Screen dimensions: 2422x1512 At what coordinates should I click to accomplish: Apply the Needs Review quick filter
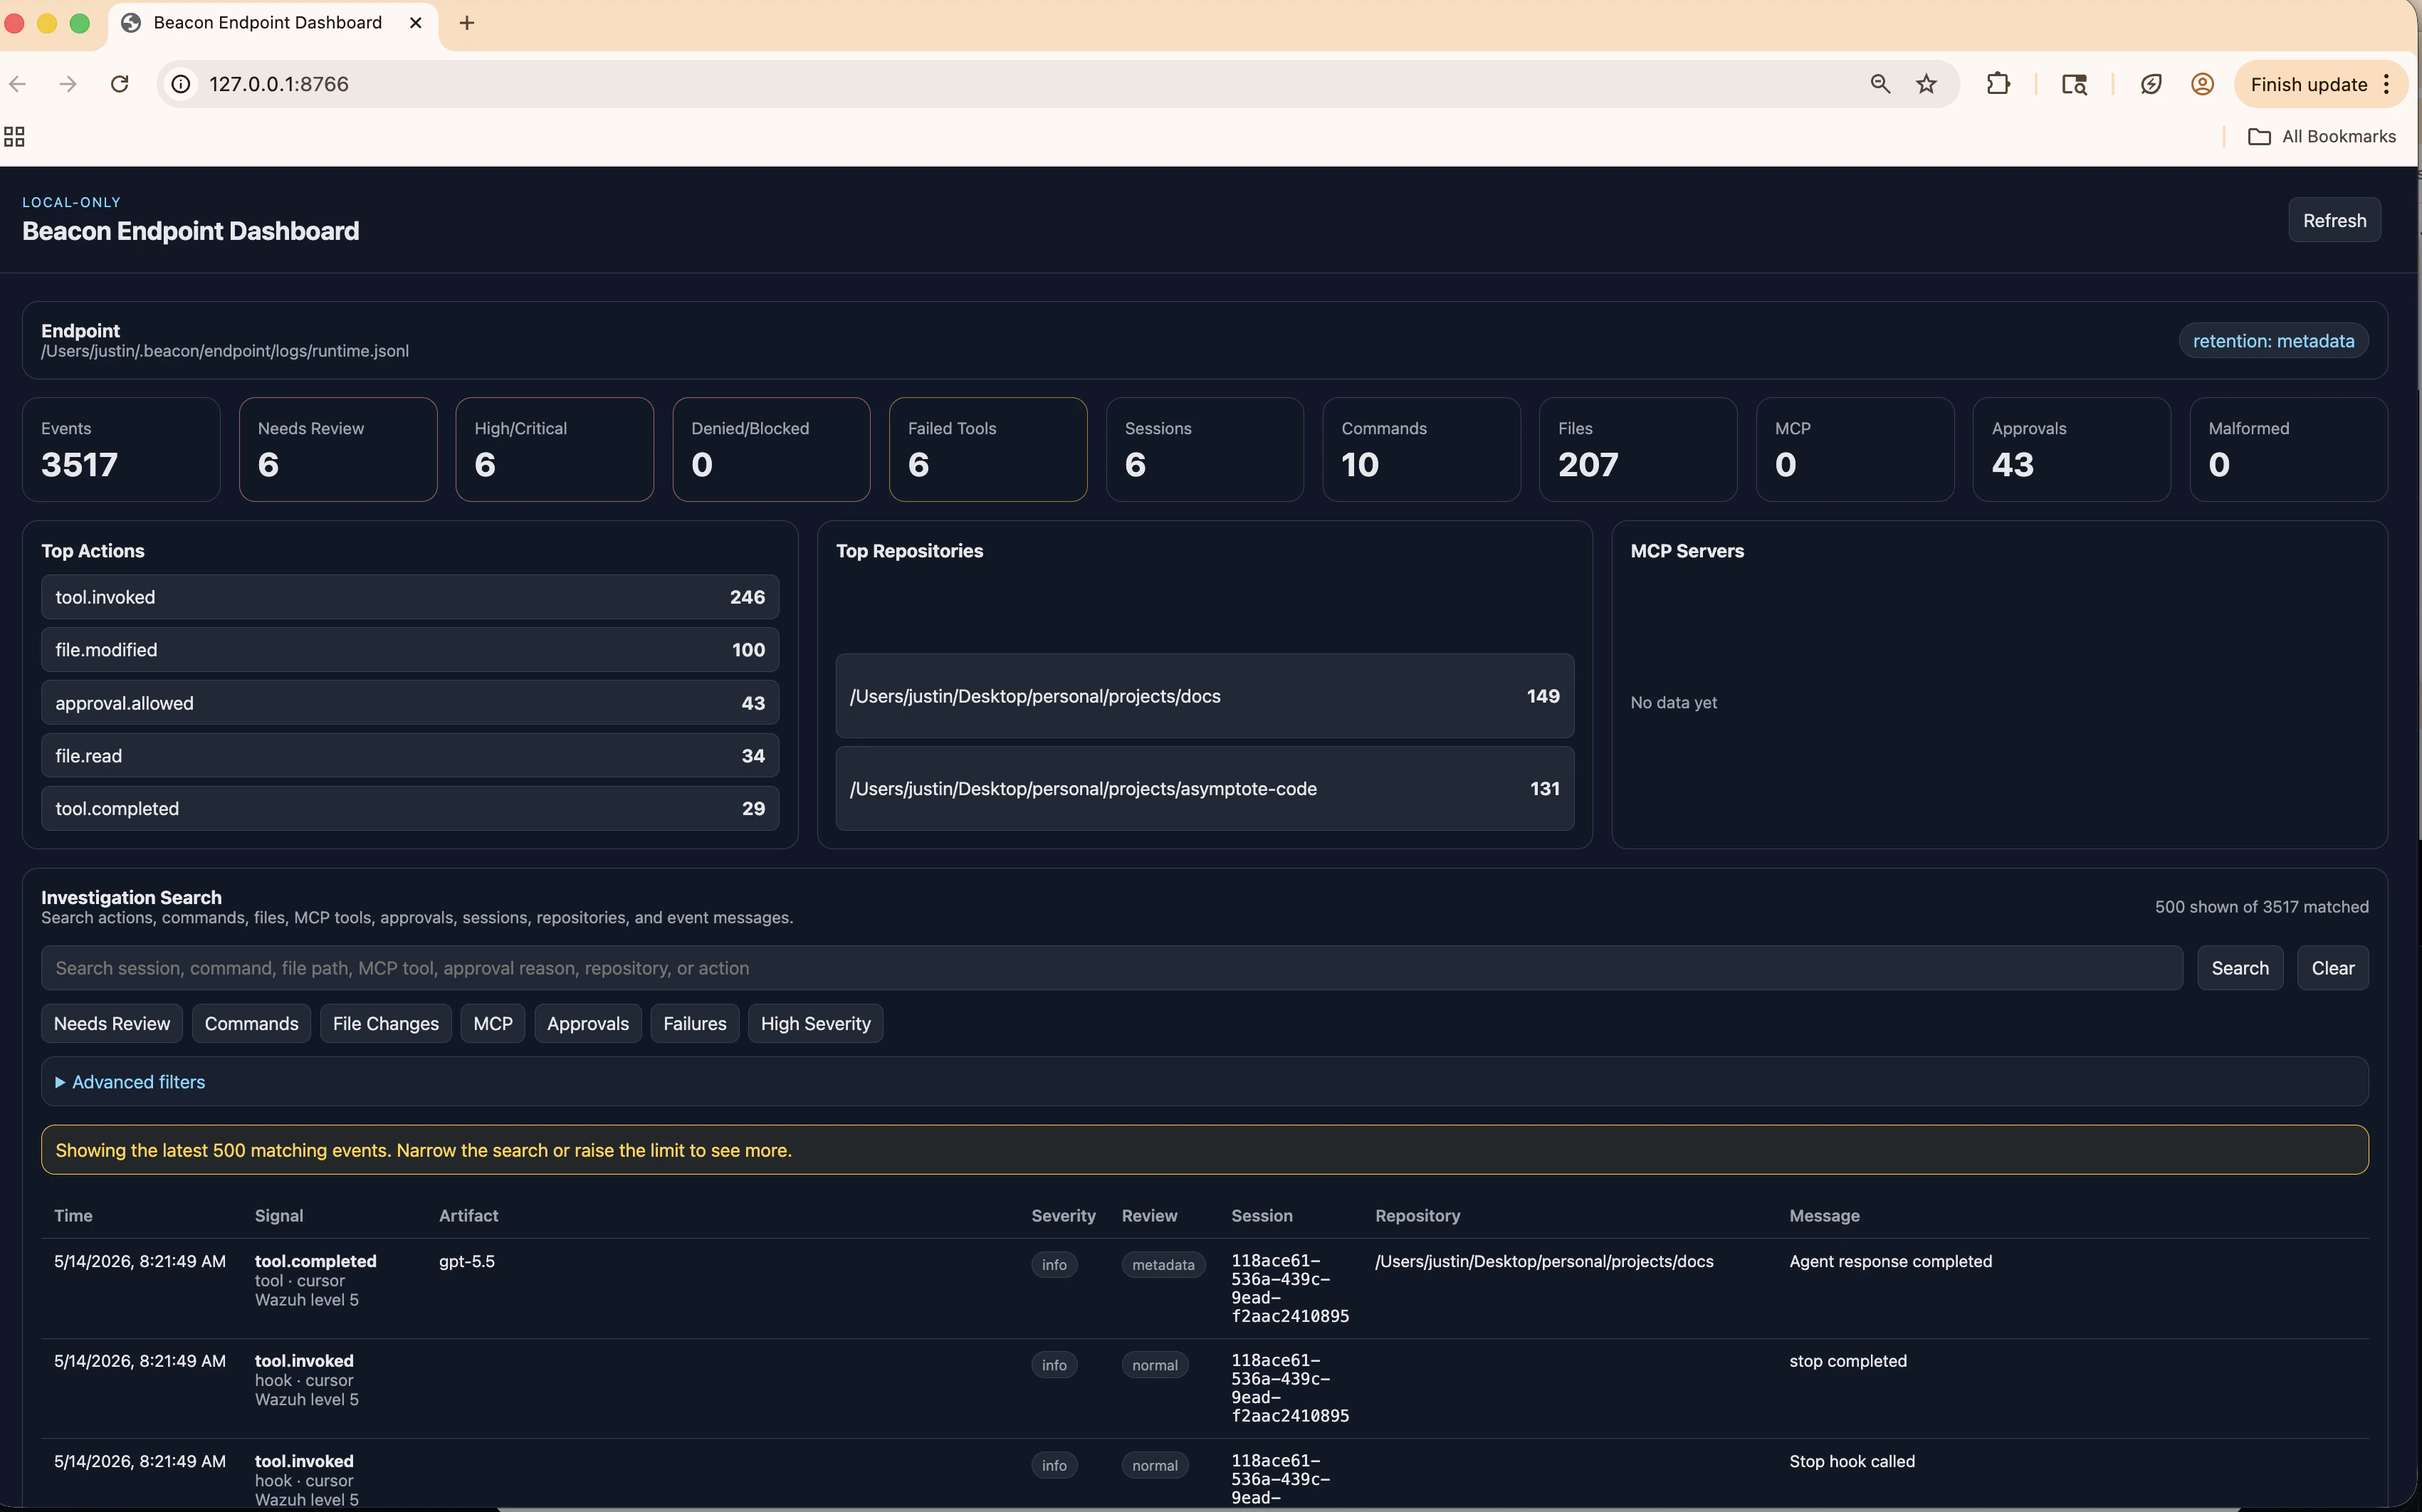(x=112, y=1024)
